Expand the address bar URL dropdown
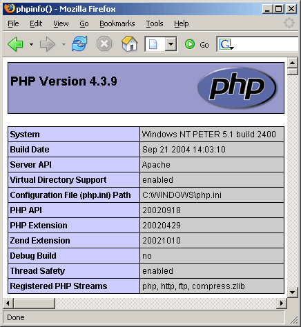The image size is (301, 327). [x=171, y=43]
